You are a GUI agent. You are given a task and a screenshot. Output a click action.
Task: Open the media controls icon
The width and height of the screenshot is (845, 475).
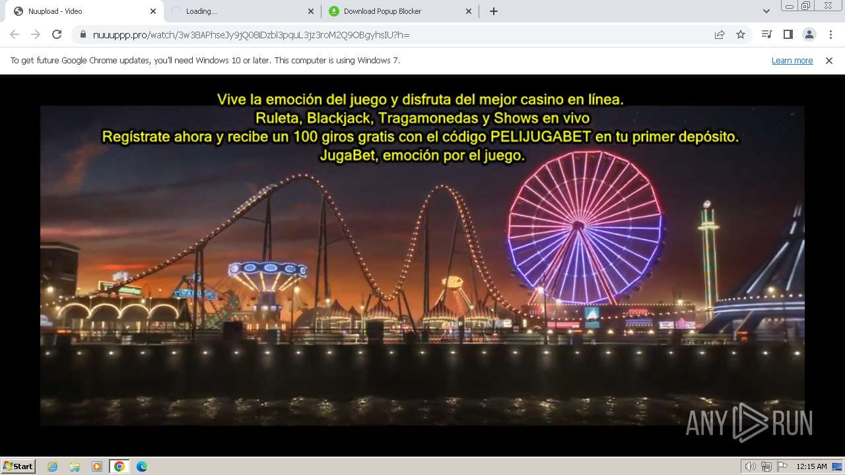click(766, 34)
